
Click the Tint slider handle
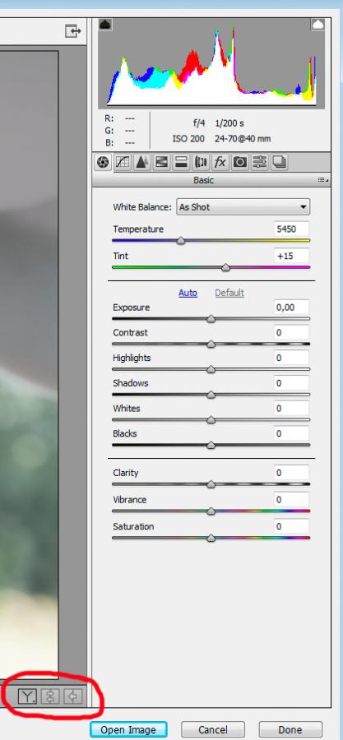click(x=226, y=267)
